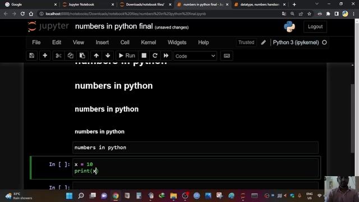Open Chrome from the taskbar
Image resolution: width=359 pixels, height=202 pixels.
(116, 196)
